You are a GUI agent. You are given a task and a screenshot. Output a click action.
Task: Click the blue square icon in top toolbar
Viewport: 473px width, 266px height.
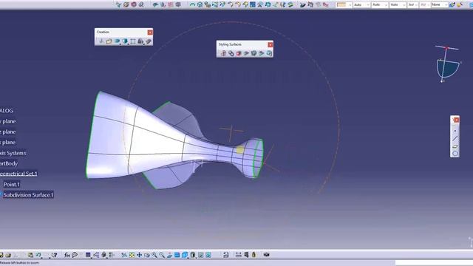[253, 4]
